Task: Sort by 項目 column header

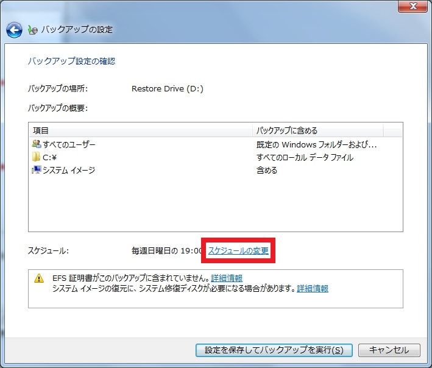Action: coord(141,130)
